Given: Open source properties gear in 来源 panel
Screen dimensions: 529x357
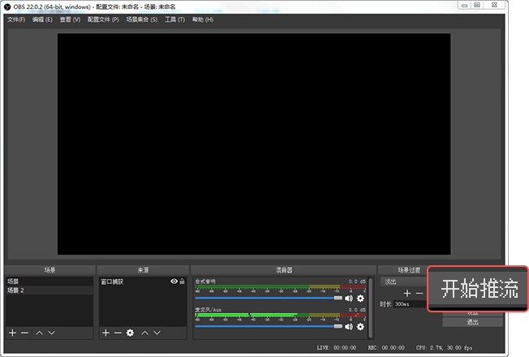Looking at the screenshot, I should [131, 333].
